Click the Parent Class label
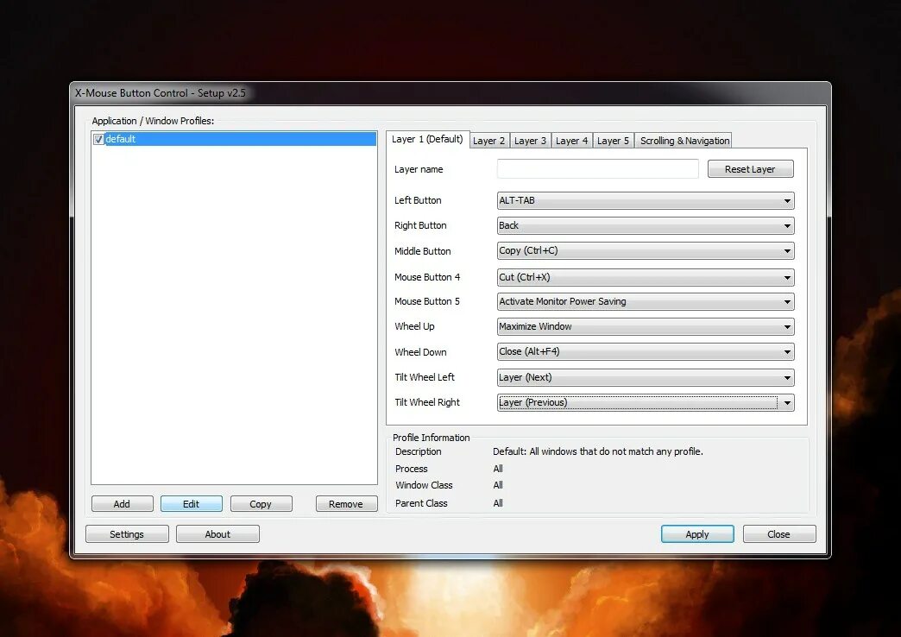This screenshot has width=901, height=637. click(421, 503)
